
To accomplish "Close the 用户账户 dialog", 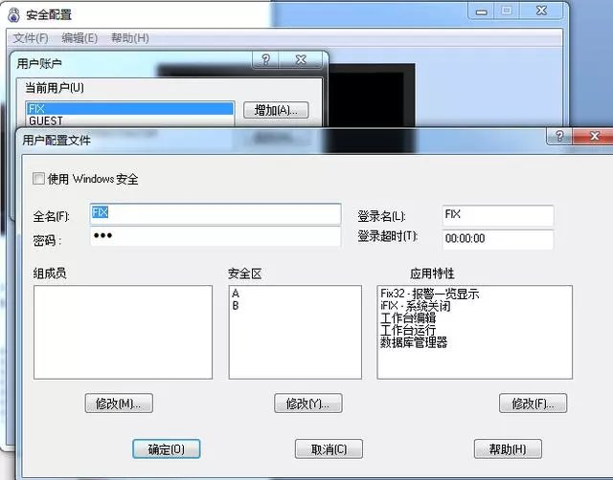I will coord(302,60).
